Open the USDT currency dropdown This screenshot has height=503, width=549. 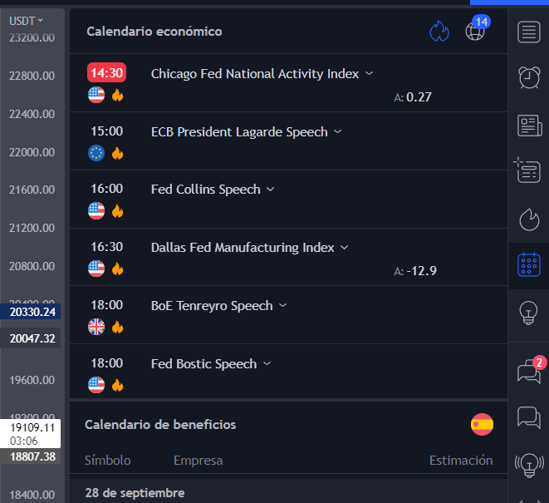(x=26, y=21)
